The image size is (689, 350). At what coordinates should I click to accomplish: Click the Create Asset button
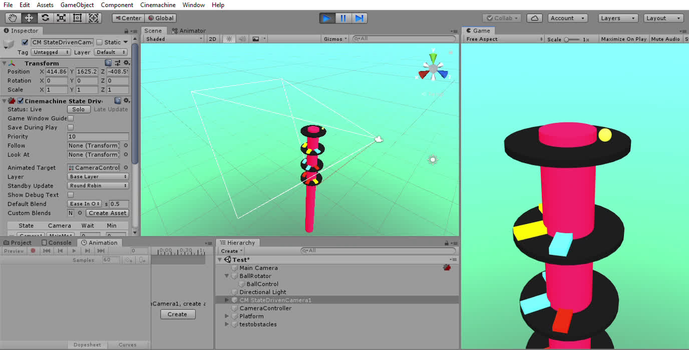[x=108, y=213]
